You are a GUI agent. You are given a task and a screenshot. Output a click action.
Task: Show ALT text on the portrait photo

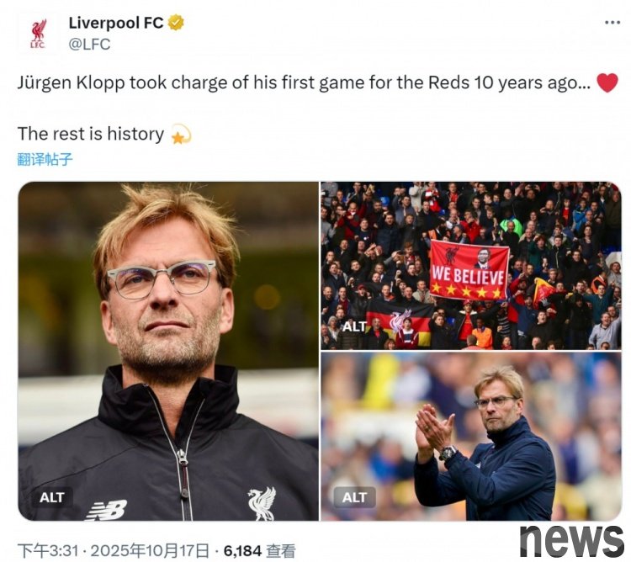[52, 497]
